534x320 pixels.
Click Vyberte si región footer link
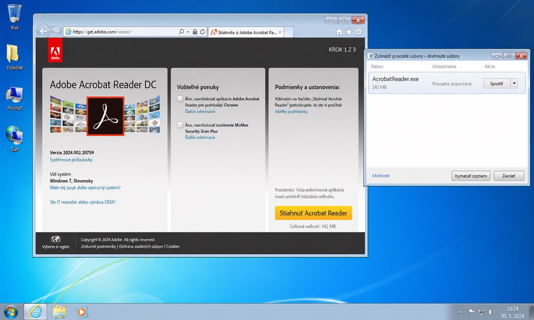coord(56,247)
